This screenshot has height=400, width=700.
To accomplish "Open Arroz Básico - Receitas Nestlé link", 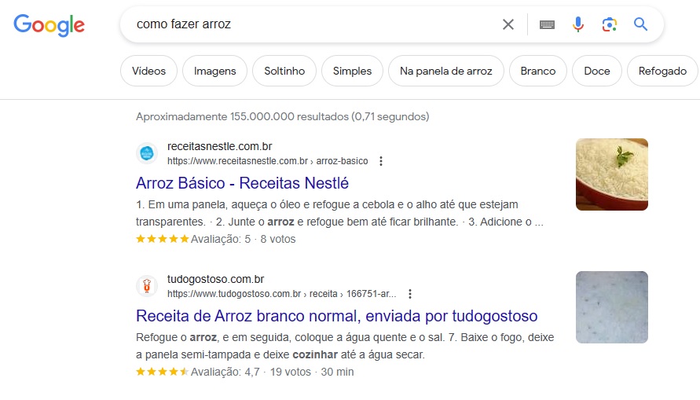I will (243, 183).
